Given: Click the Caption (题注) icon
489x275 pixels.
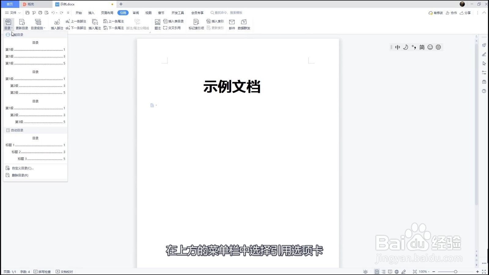Looking at the screenshot, I should tap(157, 24).
